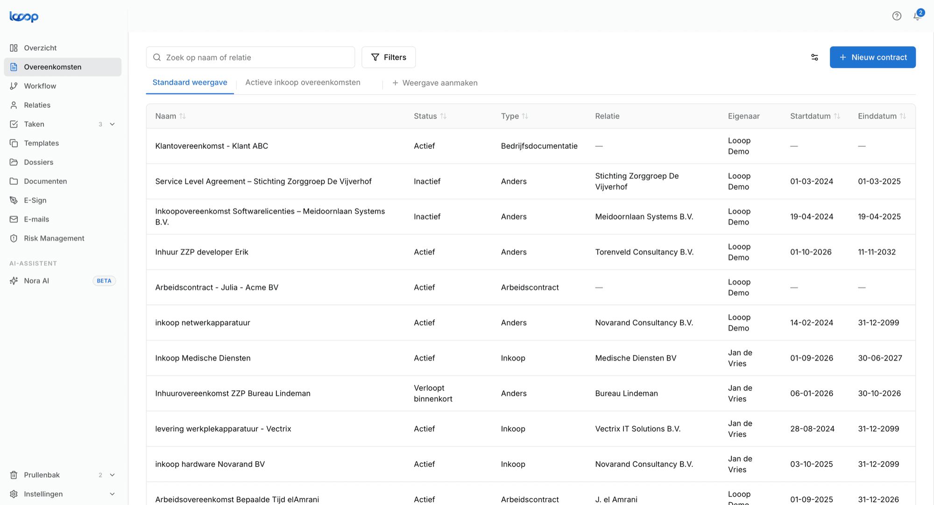934x505 pixels.
Task: Click relation Bureau Lindeman cell
Action: click(627, 393)
